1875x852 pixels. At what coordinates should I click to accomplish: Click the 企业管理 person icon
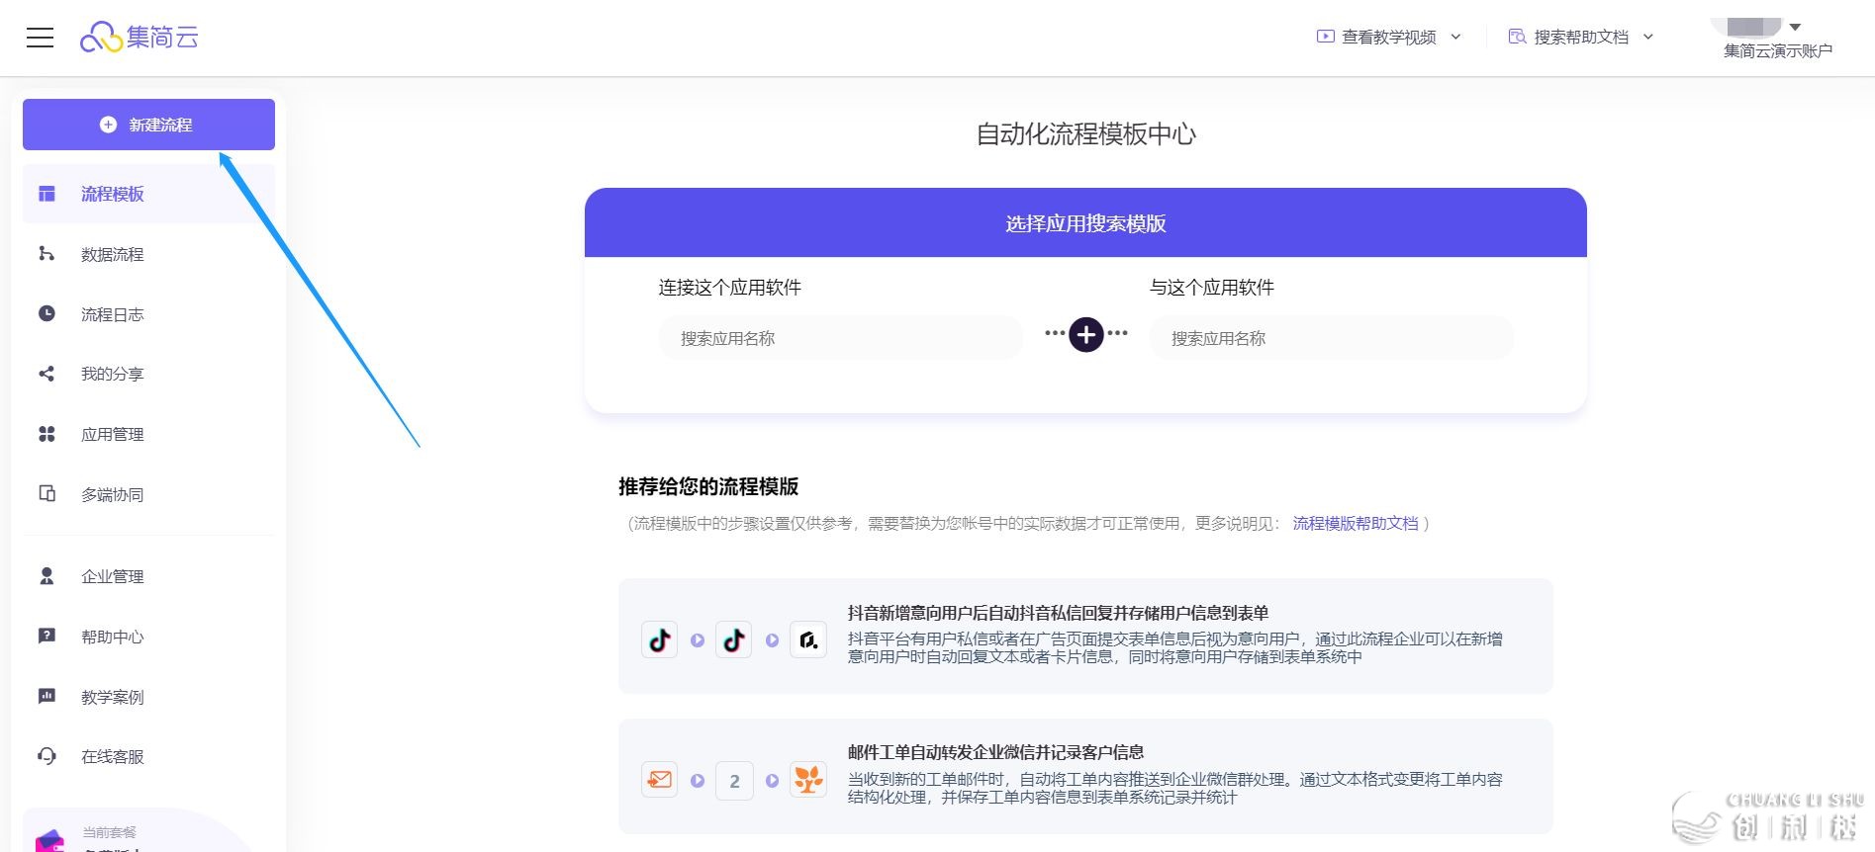[47, 576]
